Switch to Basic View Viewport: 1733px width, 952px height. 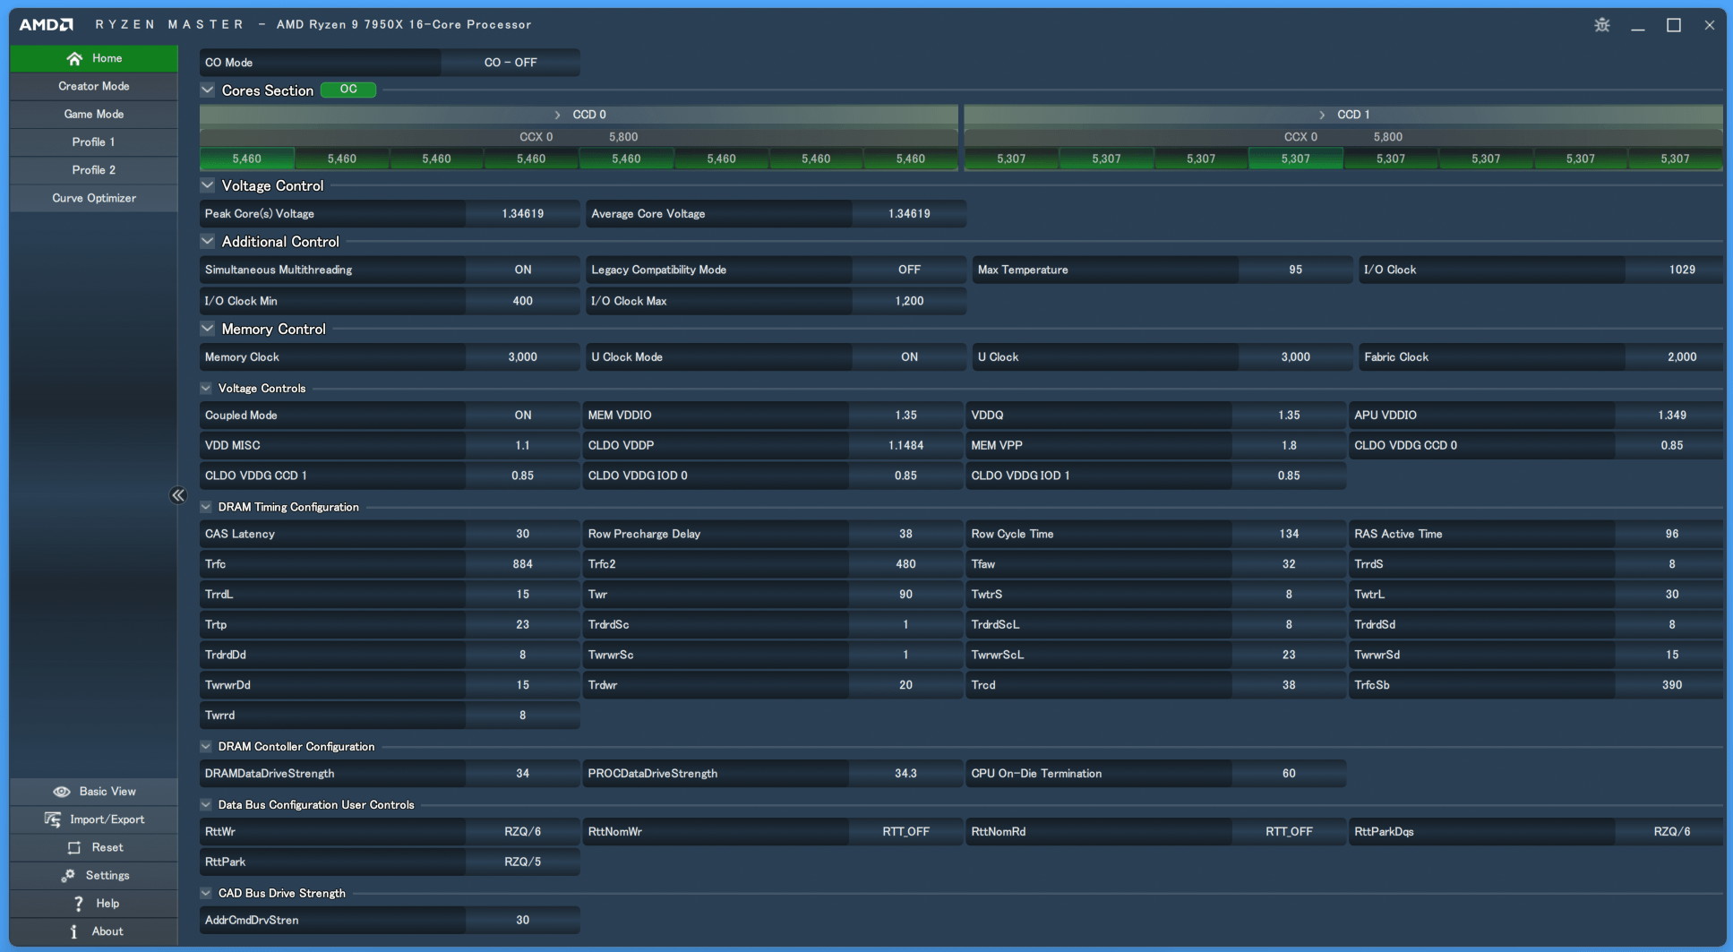(94, 792)
